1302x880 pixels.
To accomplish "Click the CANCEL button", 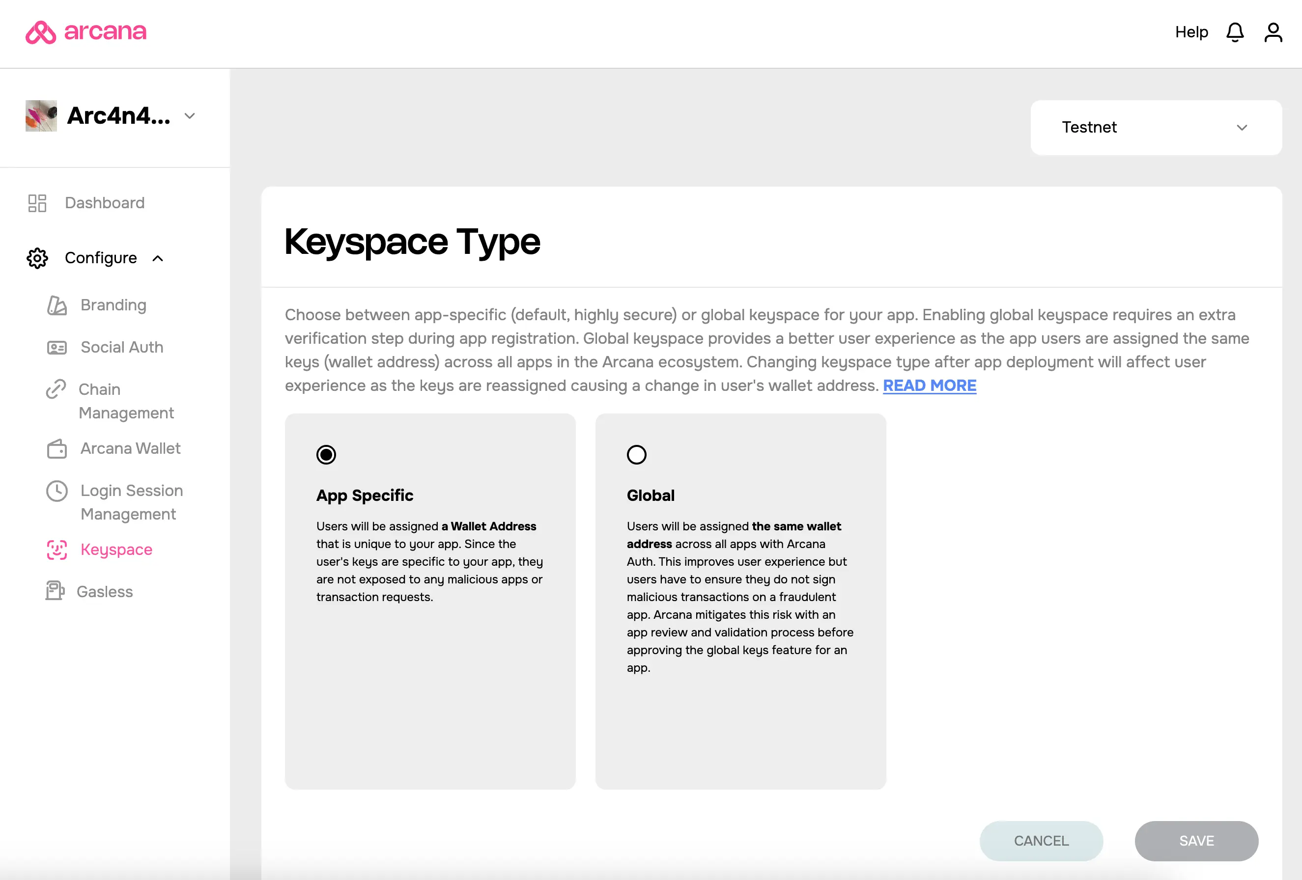I will [x=1041, y=841].
